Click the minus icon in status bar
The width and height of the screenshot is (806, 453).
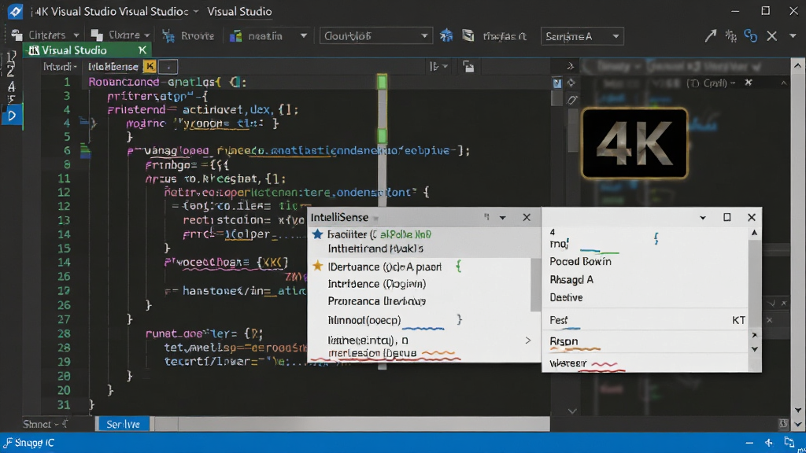749,442
